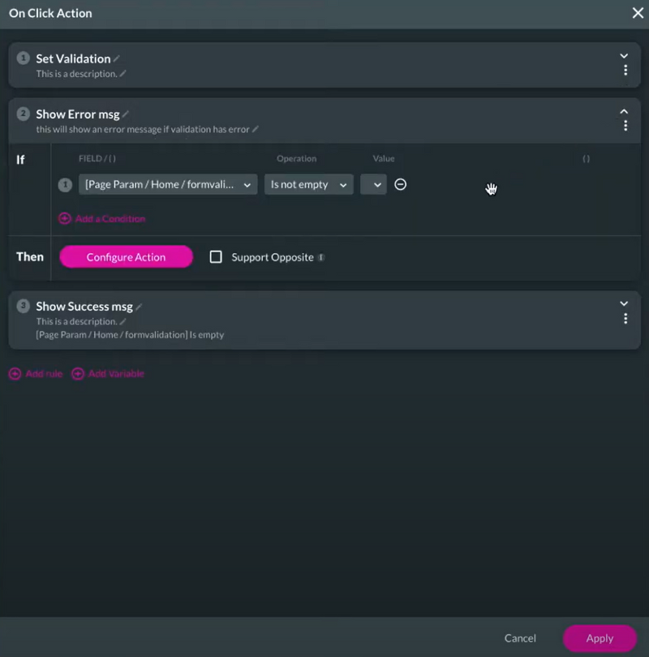Image resolution: width=649 pixels, height=657 pixels.
Task: Enable the Support Opposite checkbox
Action: point(216,257)
